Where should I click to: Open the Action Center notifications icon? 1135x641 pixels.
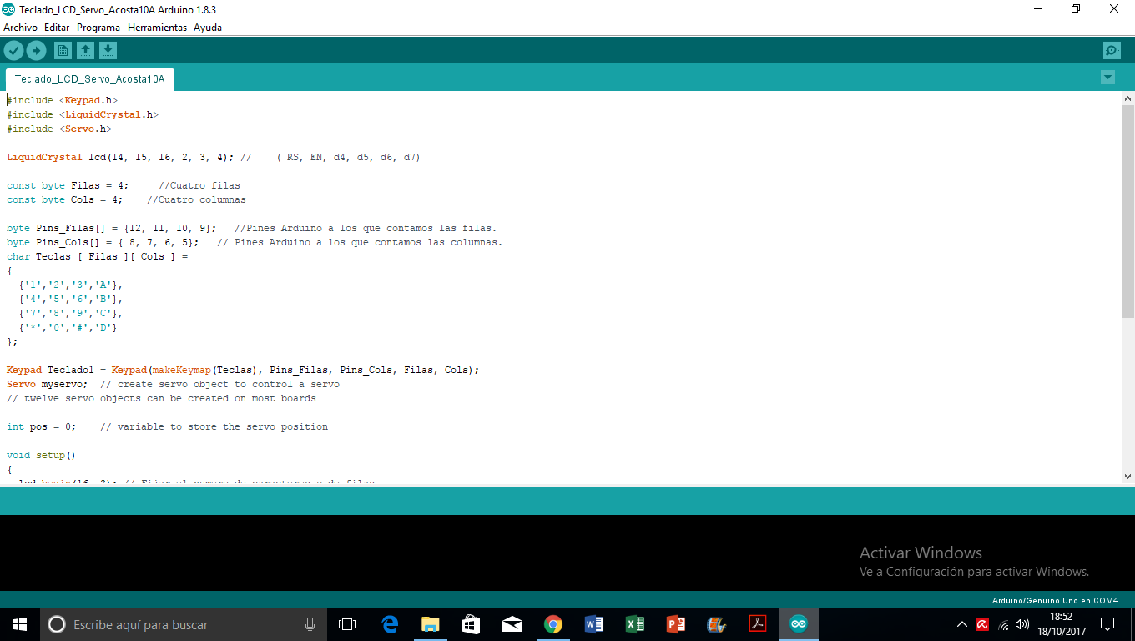(1107, 624)
